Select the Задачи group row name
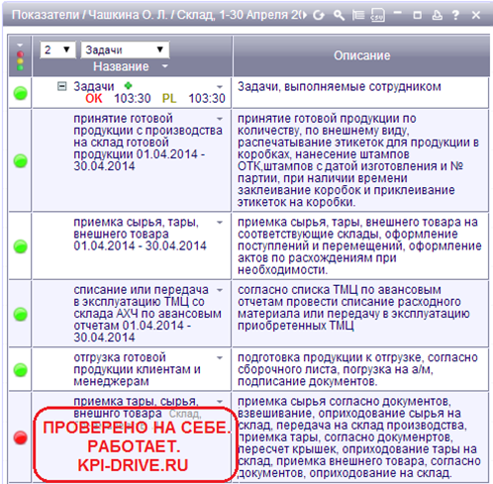 click(x=94, y=86)
